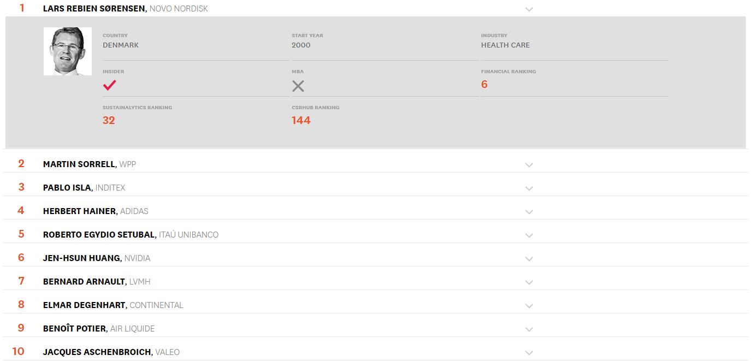
Task: Click the gray MBA cross icon
Action: point(298,86)
